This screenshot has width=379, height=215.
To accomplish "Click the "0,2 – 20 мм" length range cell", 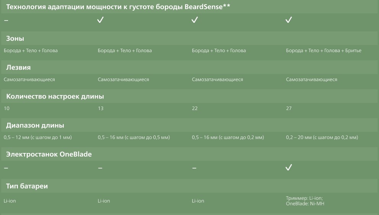I will (x=322, y=137).
